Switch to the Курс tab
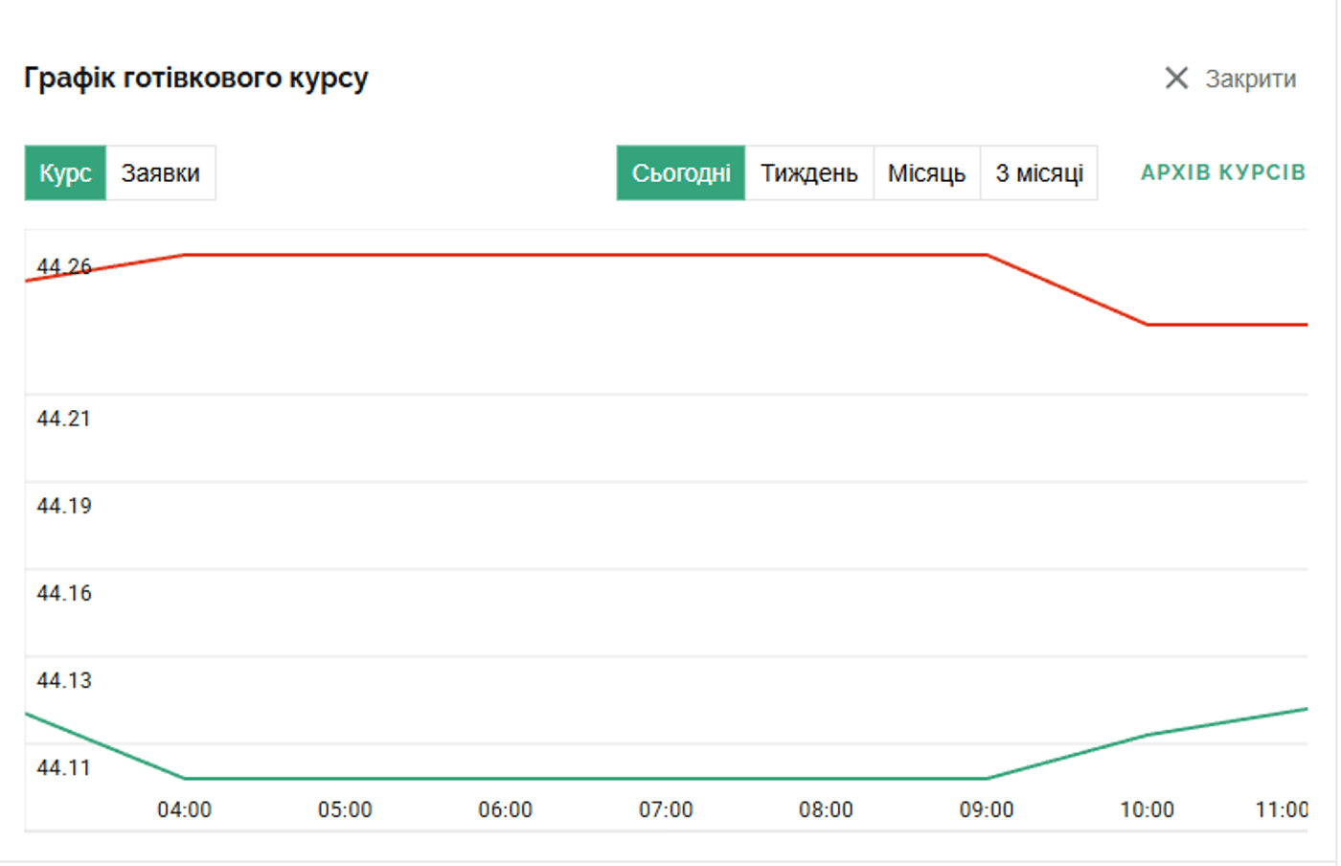This screenshot has height=866, width=1341. coord(65,173)
